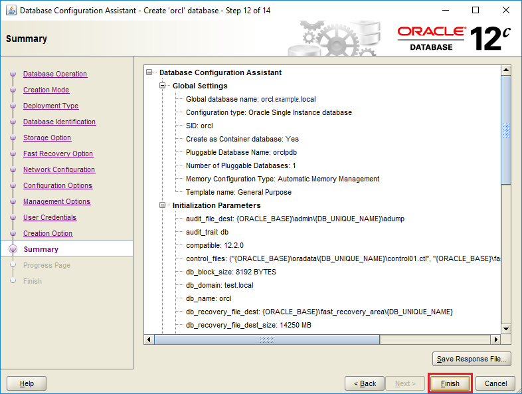Return to Creation Option step
522x394 pixels.
pos(48,233)
